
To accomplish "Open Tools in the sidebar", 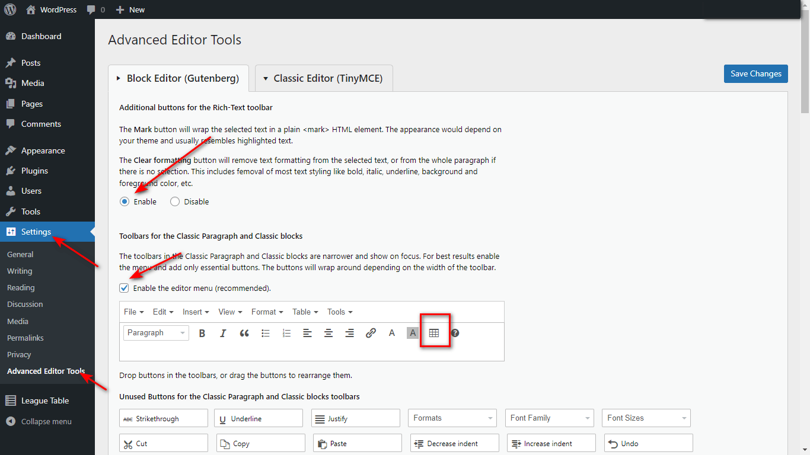I will [47, 212].
